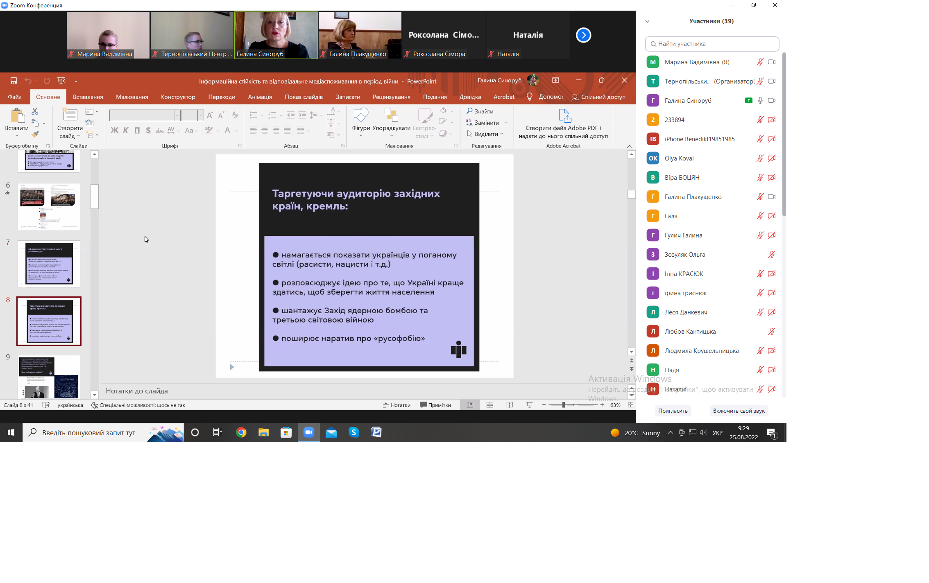Toggle strikethrough (abc) formatting
Image resolution: width=929 pixels, height=583 pixels.
pyautogui.click(x=160, y=130)
